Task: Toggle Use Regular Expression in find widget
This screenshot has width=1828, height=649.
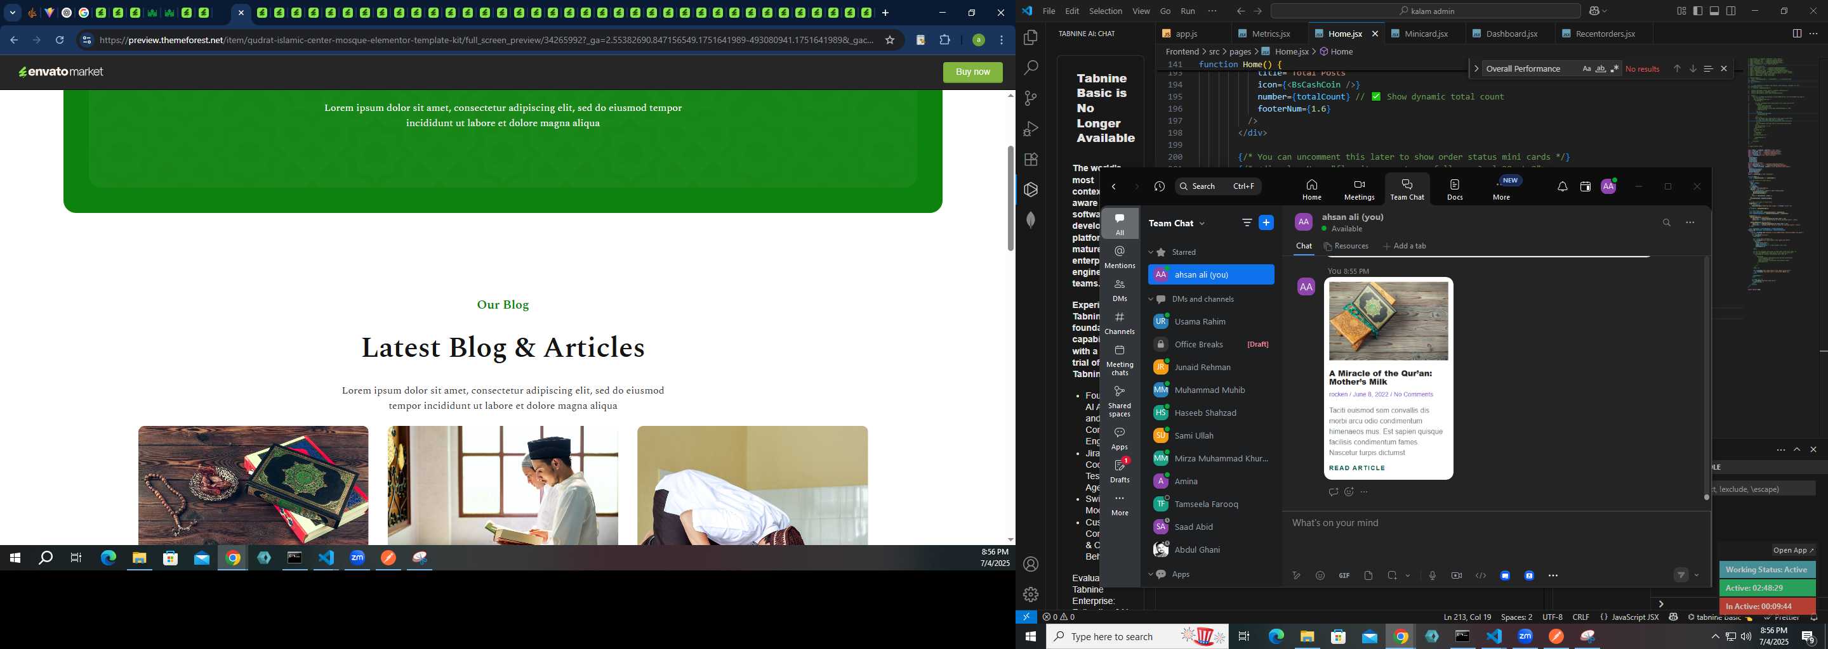Action: coord(1614,68)
